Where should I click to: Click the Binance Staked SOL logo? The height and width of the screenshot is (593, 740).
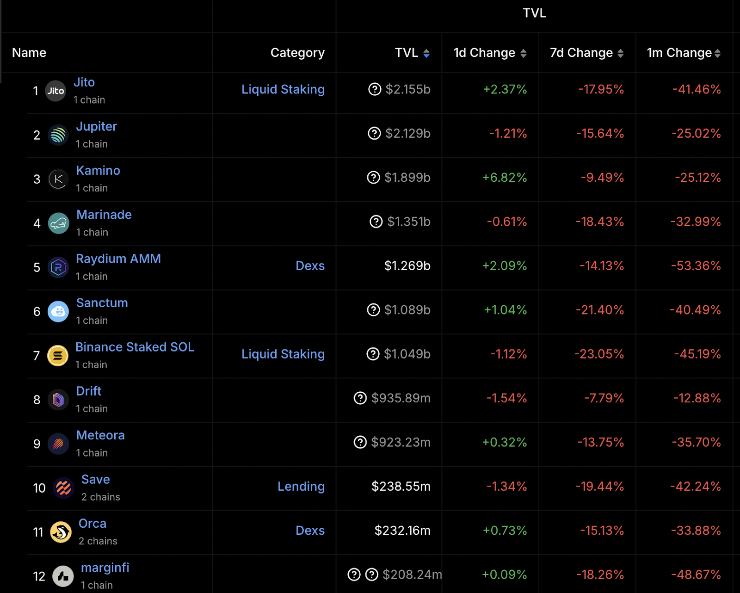coord(58,356)
